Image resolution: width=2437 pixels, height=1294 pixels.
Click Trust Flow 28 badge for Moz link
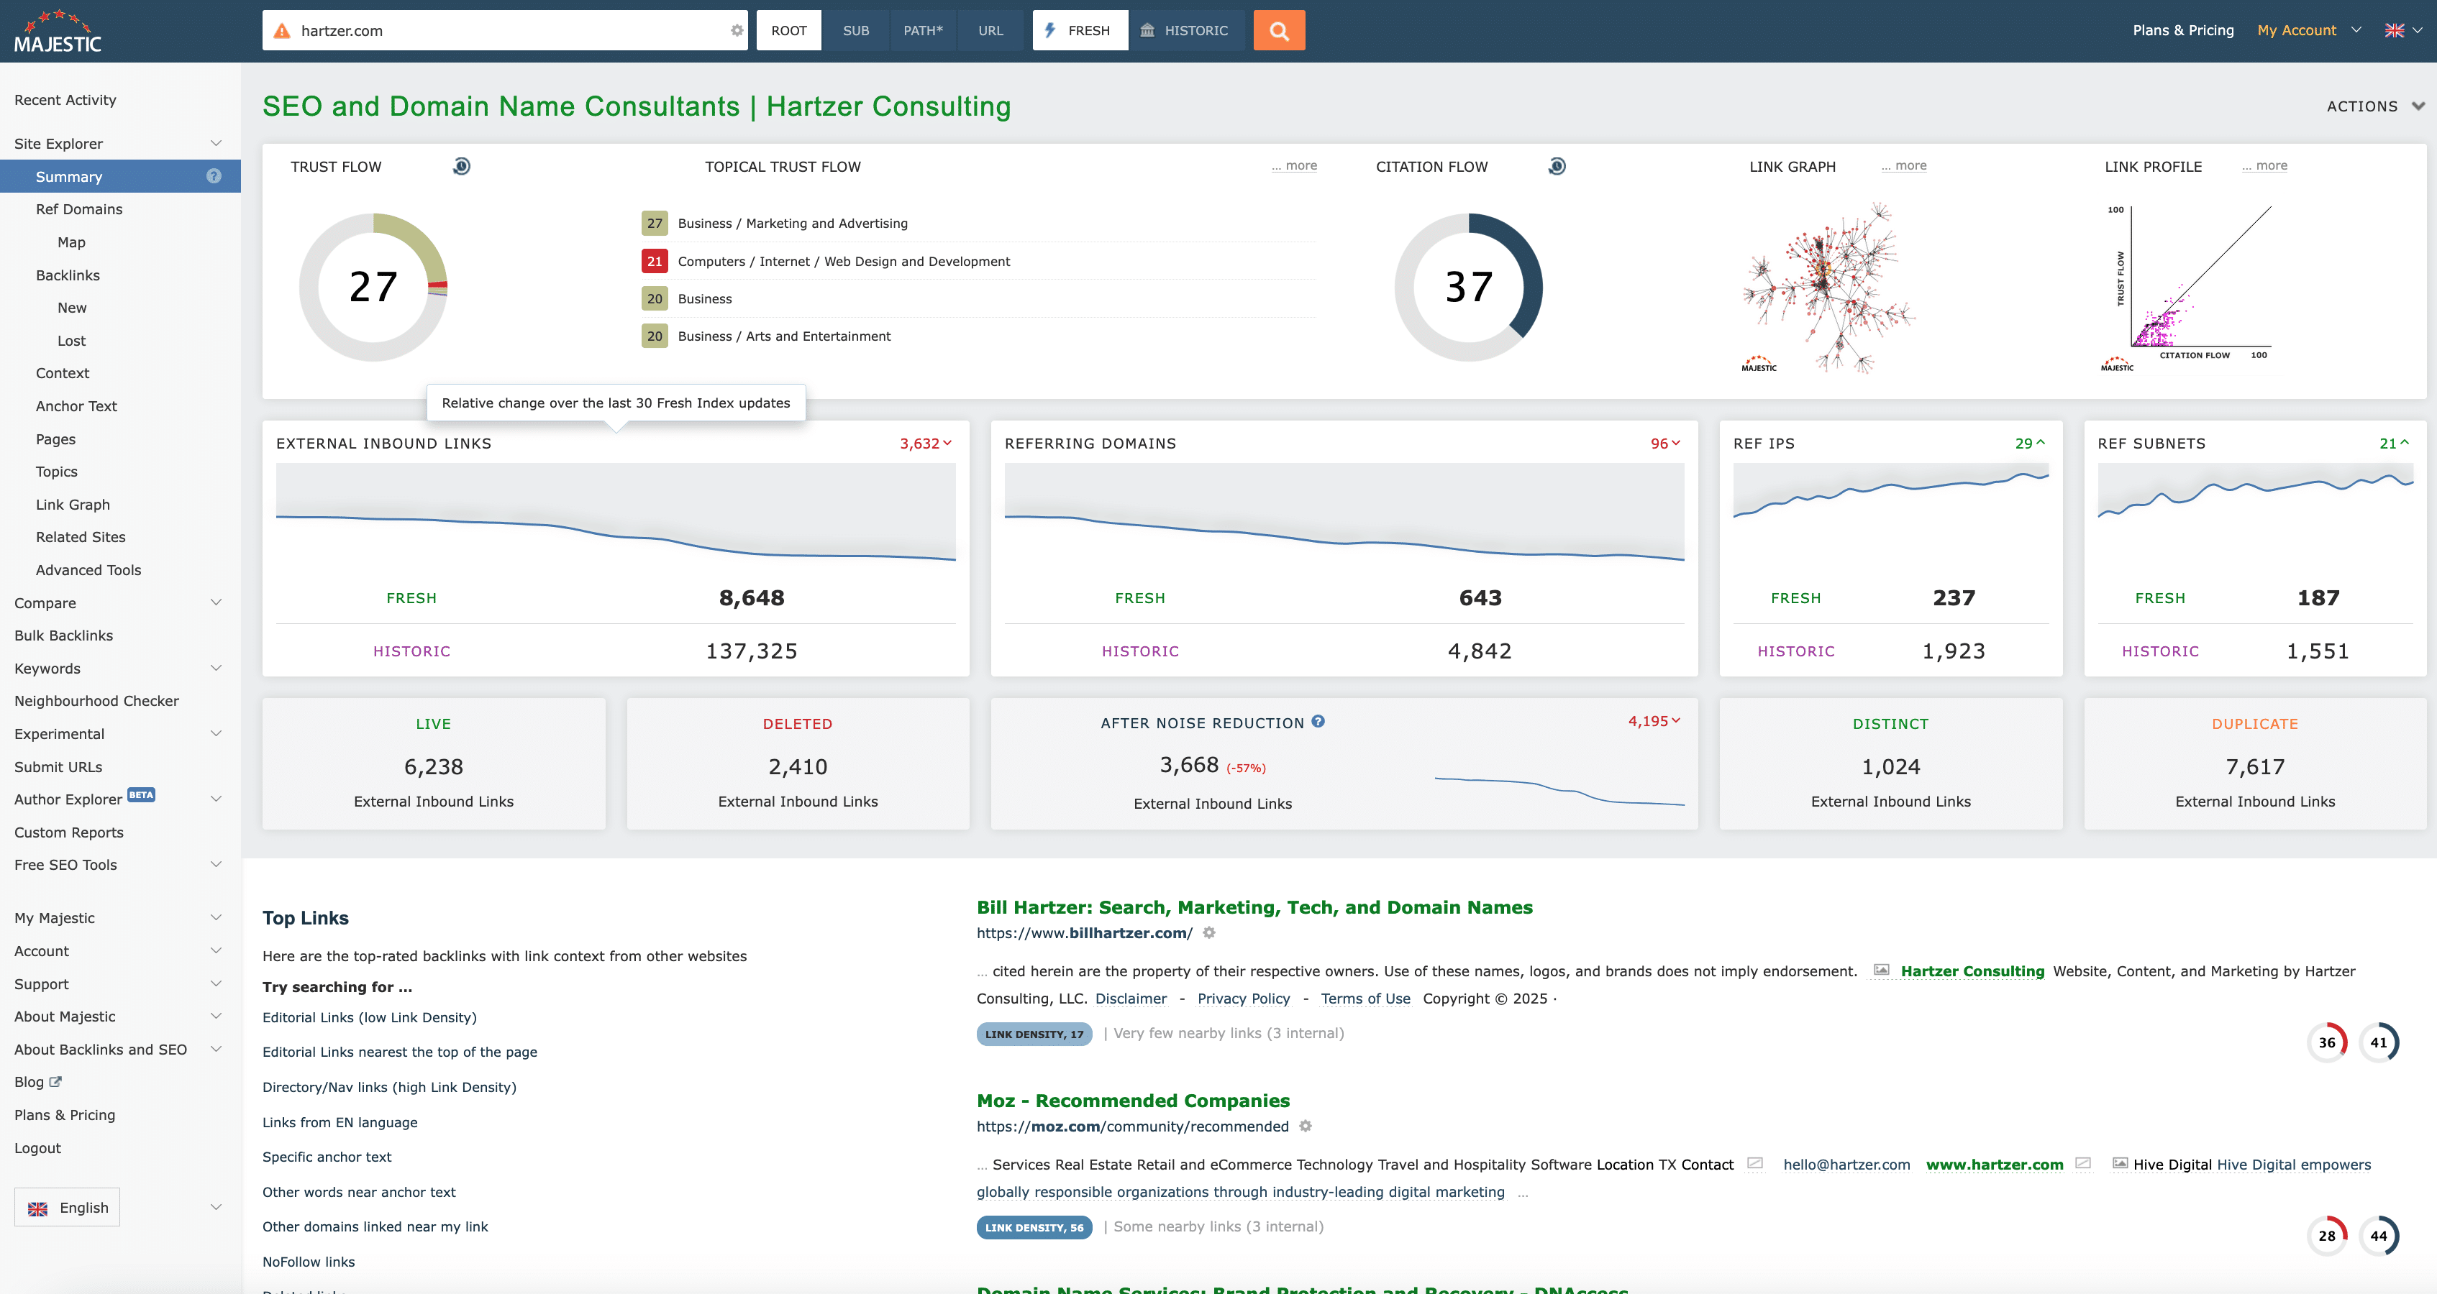[x=2327, y=1235]
